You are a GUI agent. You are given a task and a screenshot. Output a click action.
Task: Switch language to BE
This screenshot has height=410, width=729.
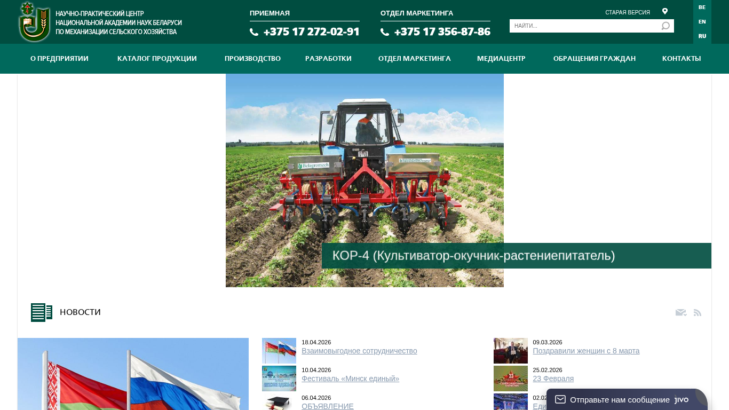[x=702, y=7]
